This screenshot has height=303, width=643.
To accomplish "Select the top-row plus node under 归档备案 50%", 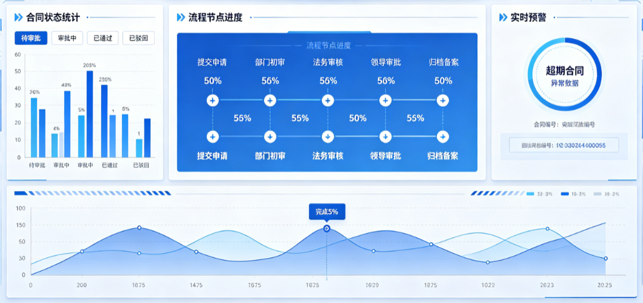I will pos(442,100).
